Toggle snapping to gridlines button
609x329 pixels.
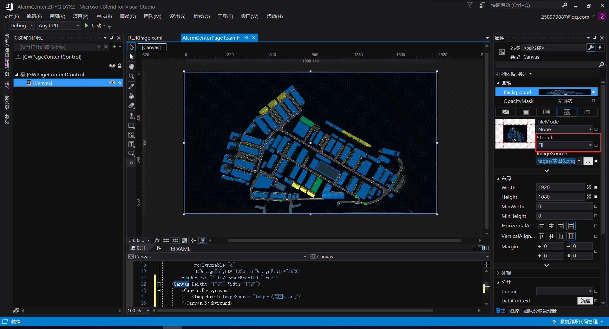(x=175, y=240)
